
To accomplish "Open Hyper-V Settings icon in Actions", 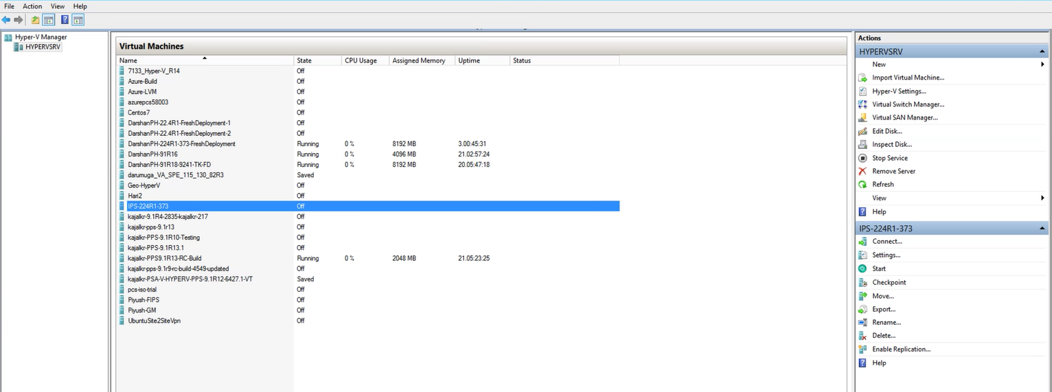I will click(863, 91).
